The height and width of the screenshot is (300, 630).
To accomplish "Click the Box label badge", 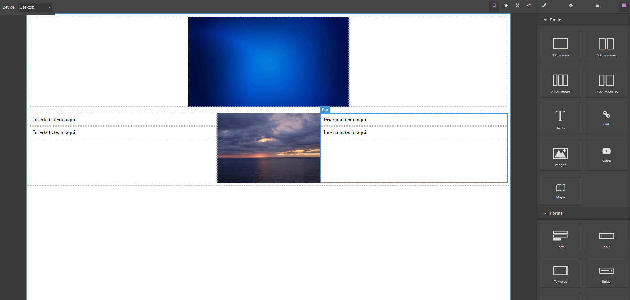I will [x=325, y=110].
